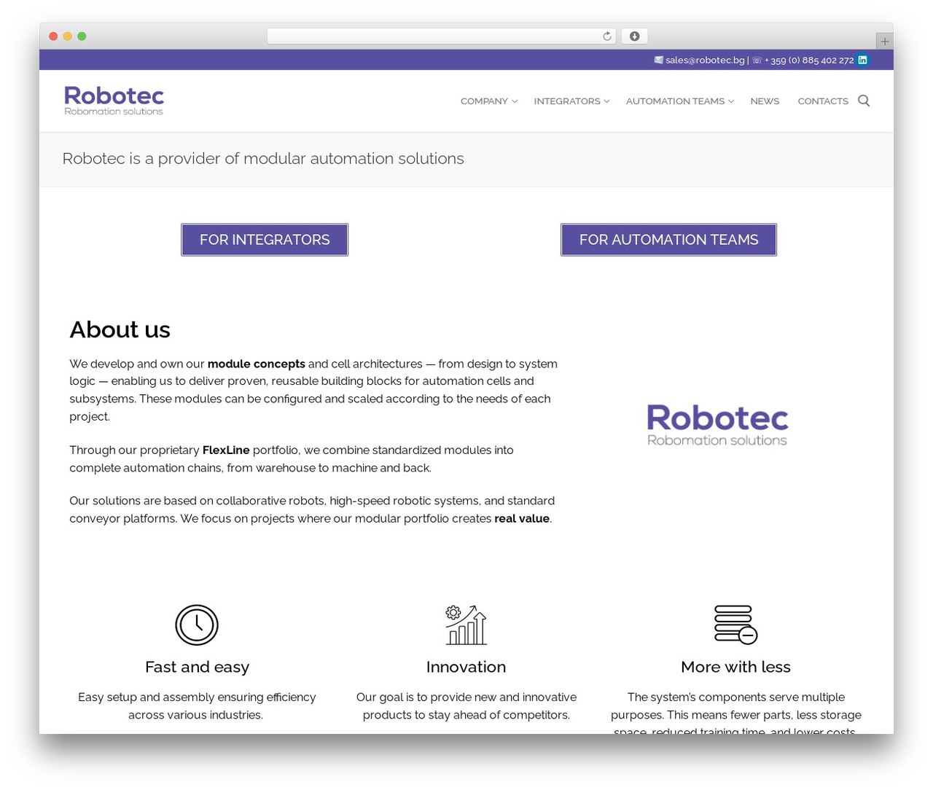Click the Fast and easy heading
The width and height of the screenshot is (933, 790).
click(x=197, y=667)
